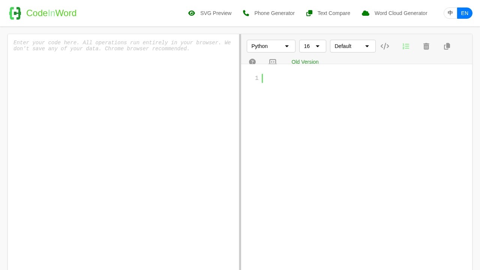Click the code format brackets icon

[x=385, y=46]
